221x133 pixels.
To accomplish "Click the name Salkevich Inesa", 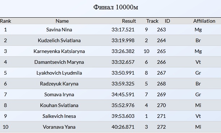I will pyautogui.click(x=59, y=116).
